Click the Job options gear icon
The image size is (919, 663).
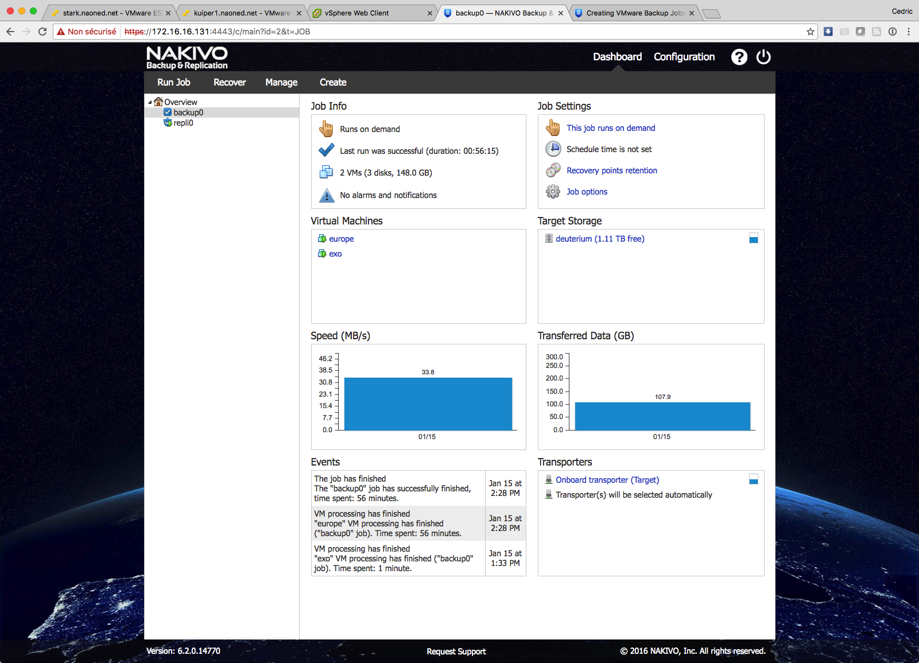click(553, 192)
